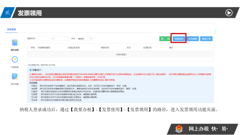
Task: Open the 办税指南 compass icon
Action: click(x=15, y=59)
